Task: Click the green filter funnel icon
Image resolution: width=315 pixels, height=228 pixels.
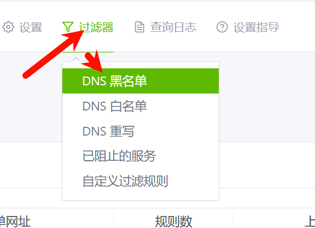Action: click(67, 27)
